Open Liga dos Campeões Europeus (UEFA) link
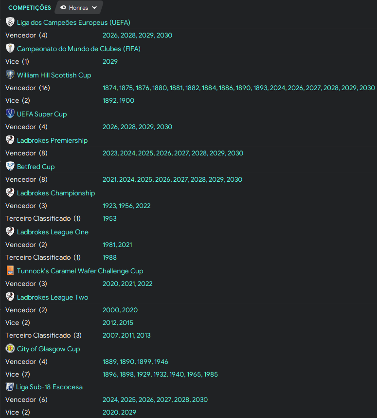The image size is (377, 418). [x=73, y=22]
